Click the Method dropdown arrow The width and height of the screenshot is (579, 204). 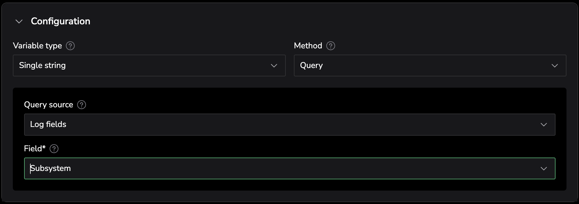(x=555, y=66)
